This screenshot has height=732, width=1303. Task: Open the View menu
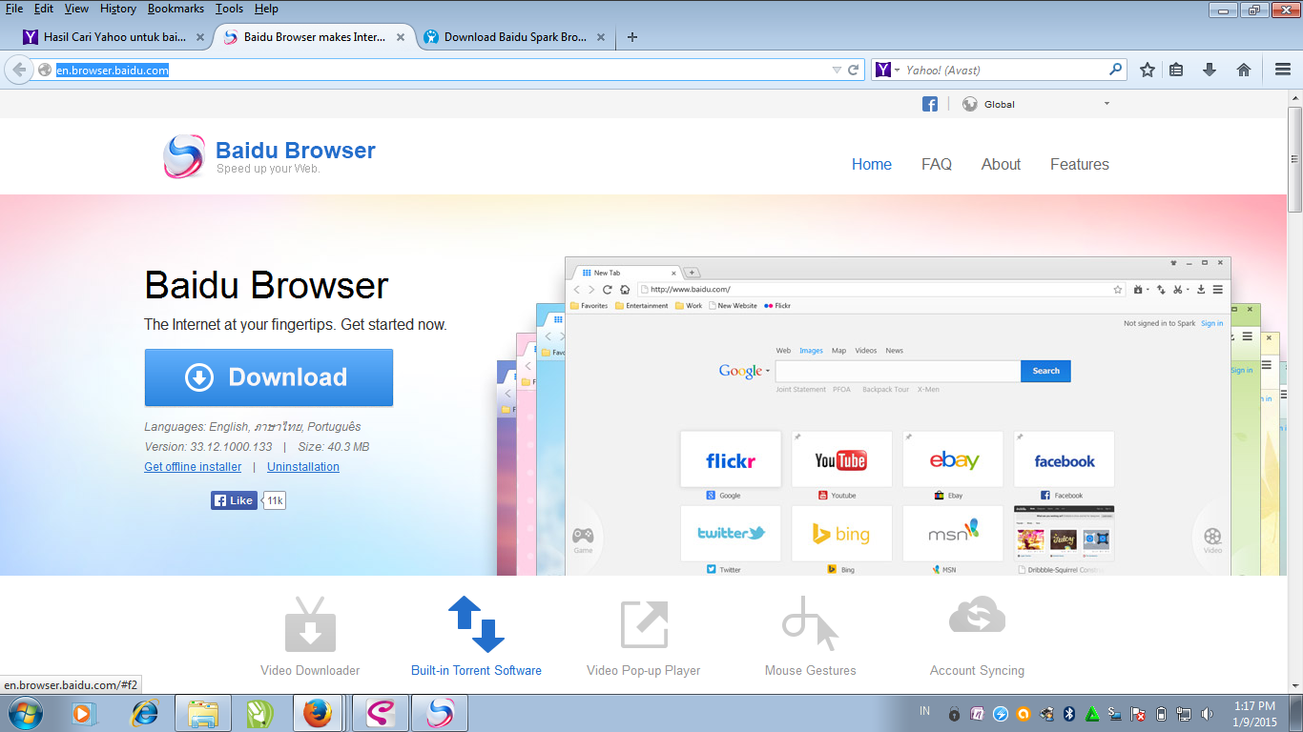(76, 9)
